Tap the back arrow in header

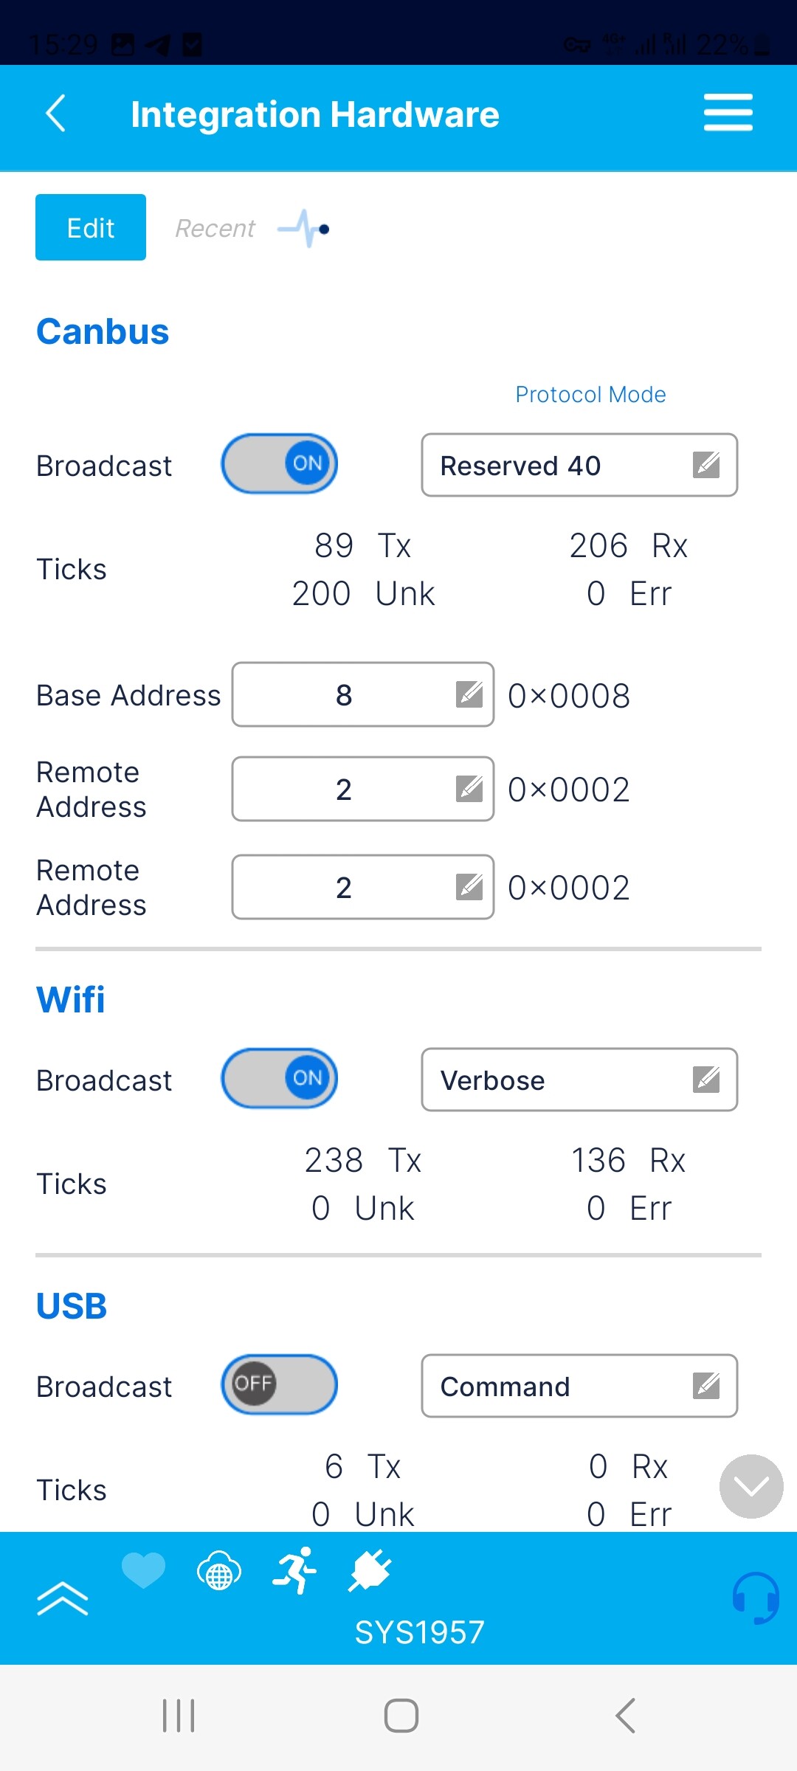(56, 114)
